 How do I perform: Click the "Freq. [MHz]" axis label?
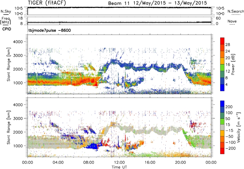coord(5,20)
